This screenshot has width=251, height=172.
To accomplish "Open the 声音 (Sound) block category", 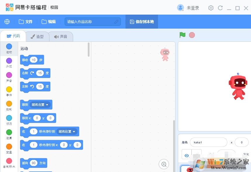I will click(9, 77).
